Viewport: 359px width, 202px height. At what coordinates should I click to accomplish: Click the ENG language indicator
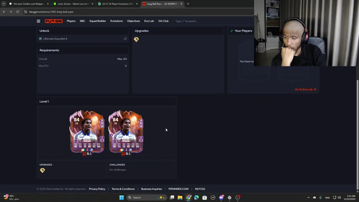point(327,198)
